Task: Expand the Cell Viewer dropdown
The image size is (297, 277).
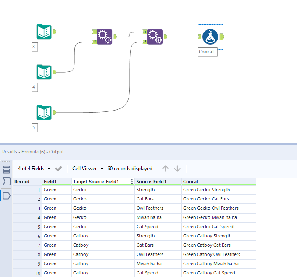Action: click(x=87, y=169)
